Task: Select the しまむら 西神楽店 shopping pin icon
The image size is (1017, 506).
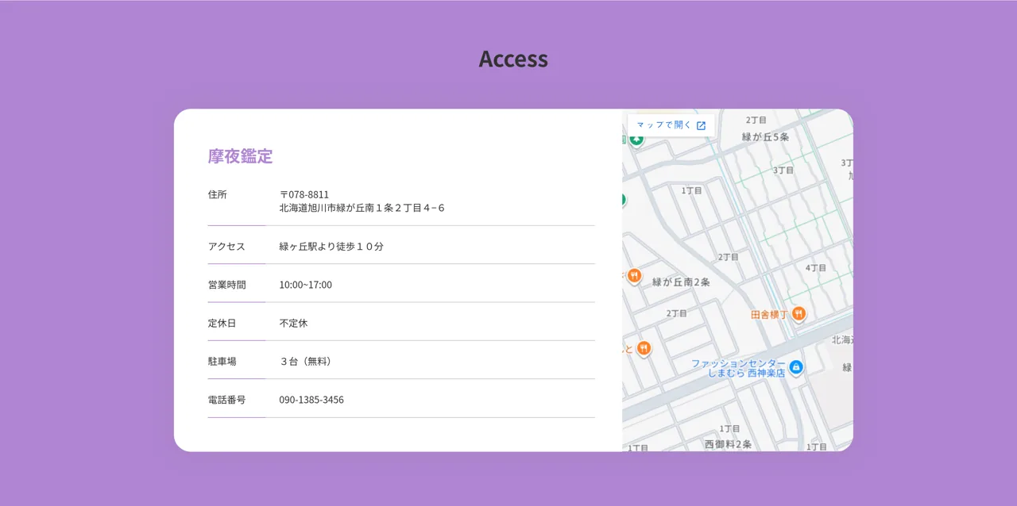Action: point(796,367)
